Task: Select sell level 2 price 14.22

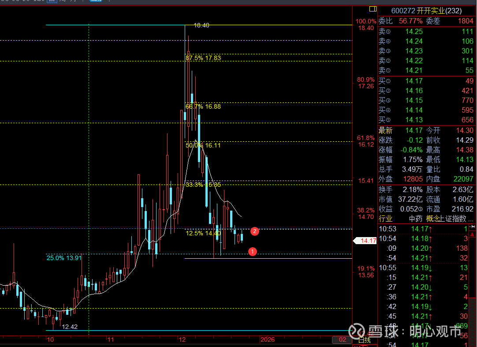Action: tap(414, 60)
